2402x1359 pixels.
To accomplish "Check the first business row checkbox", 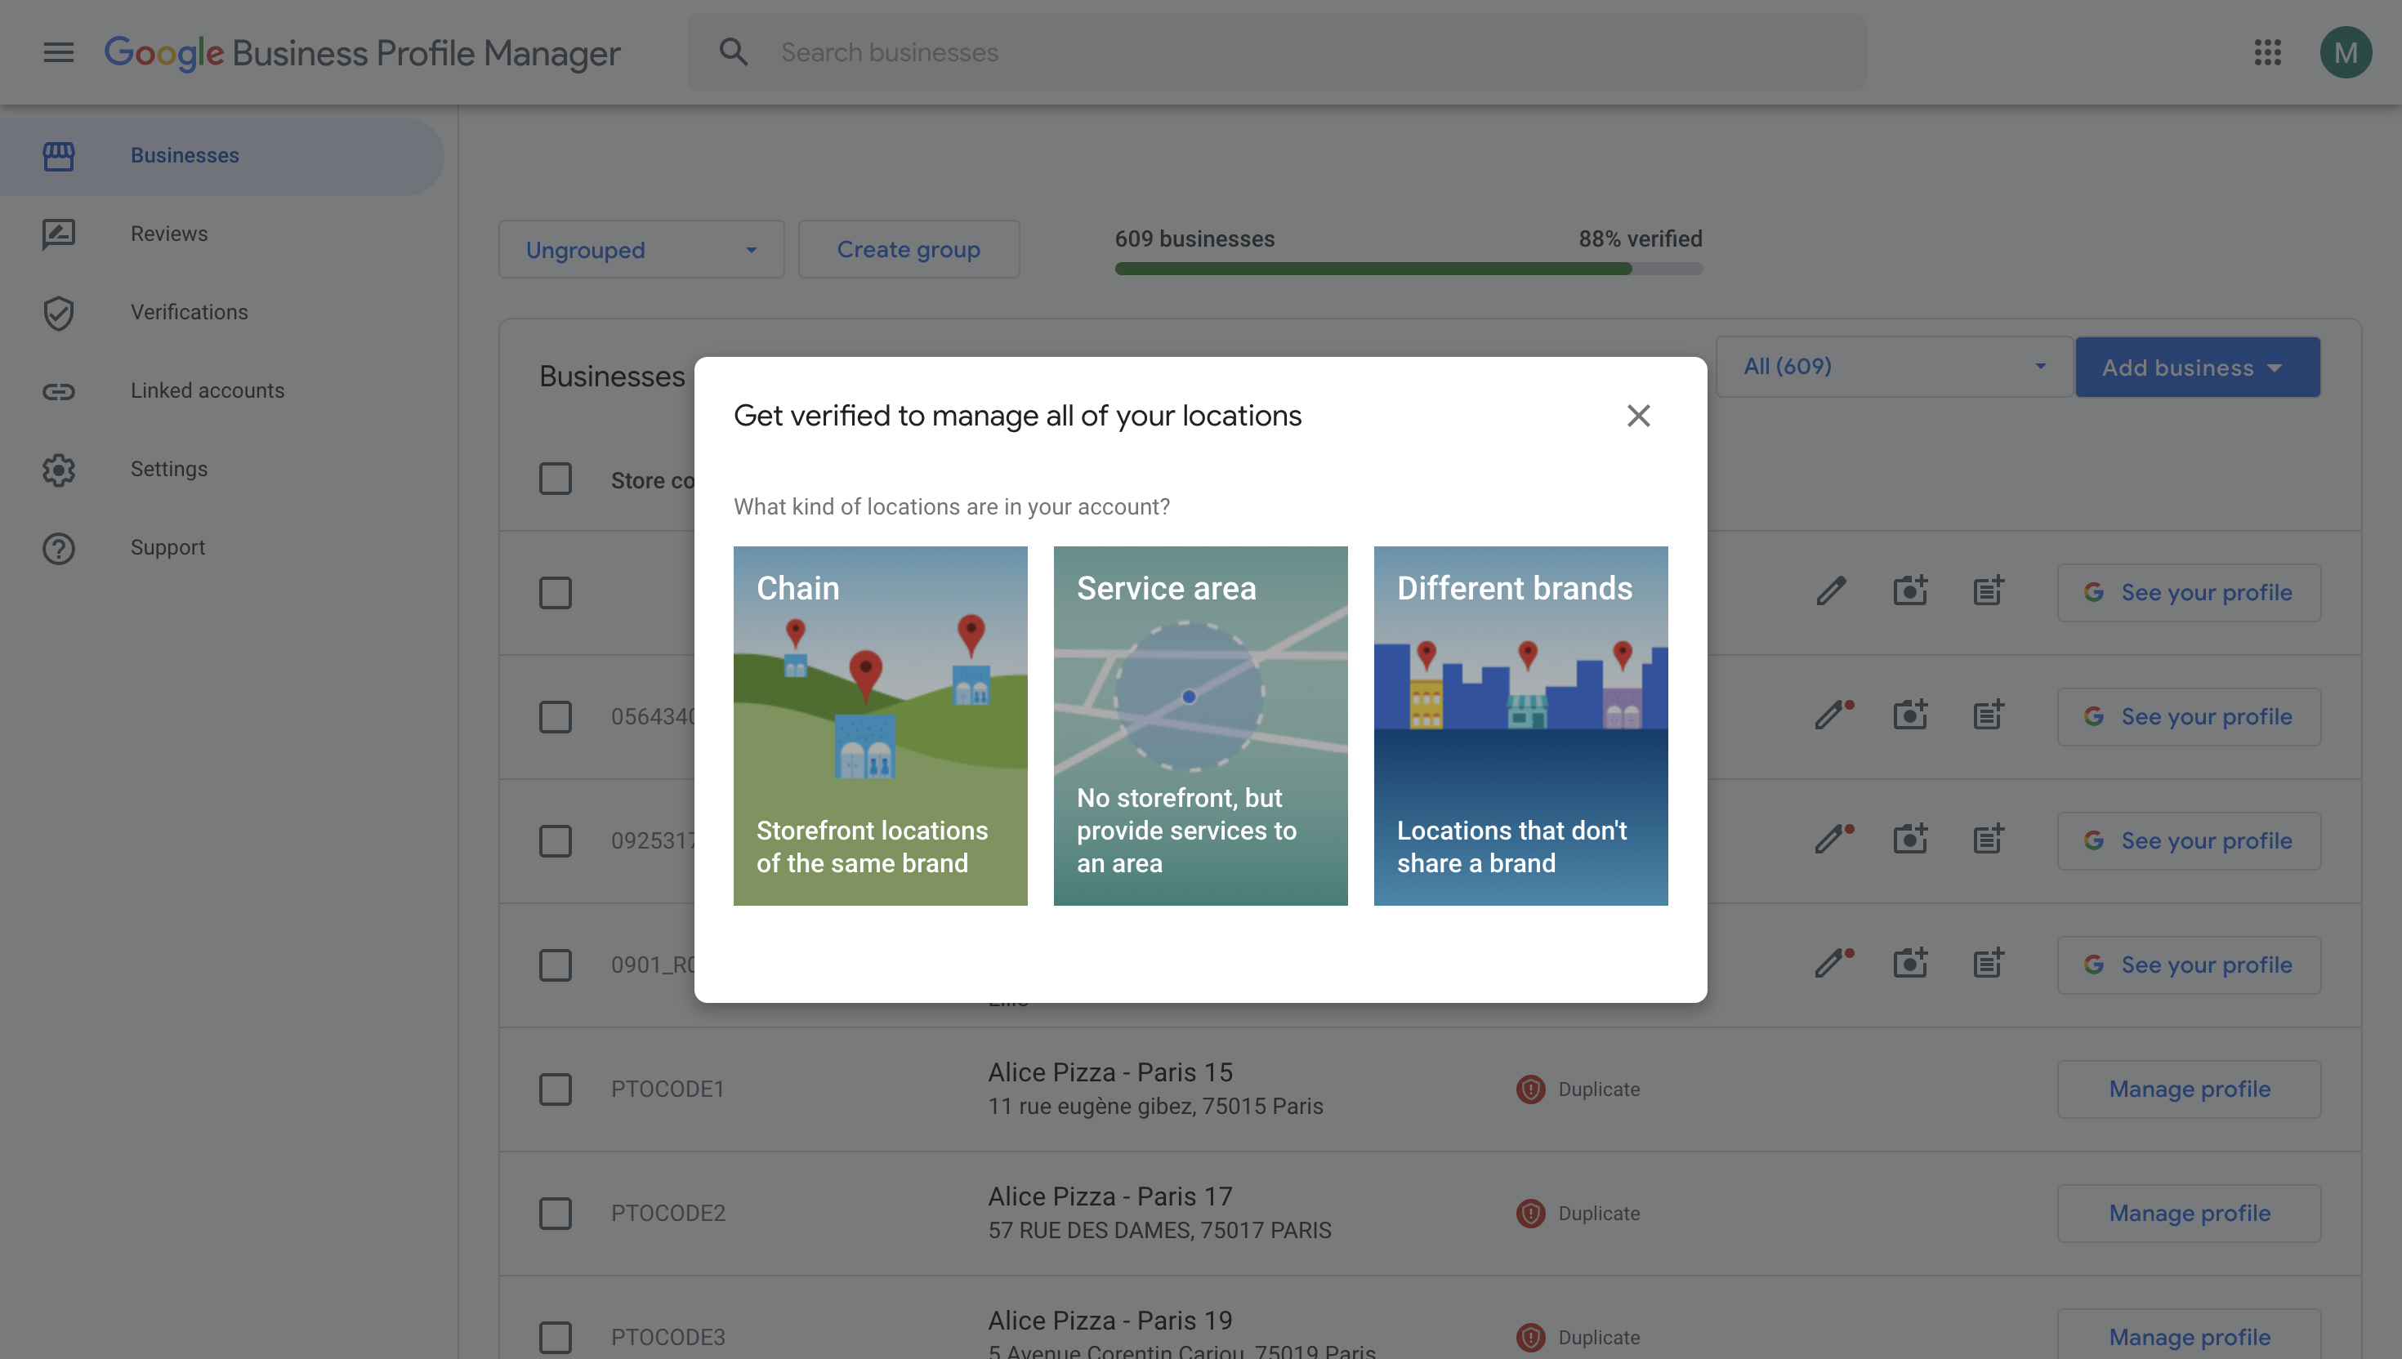I will click(556, 593).
